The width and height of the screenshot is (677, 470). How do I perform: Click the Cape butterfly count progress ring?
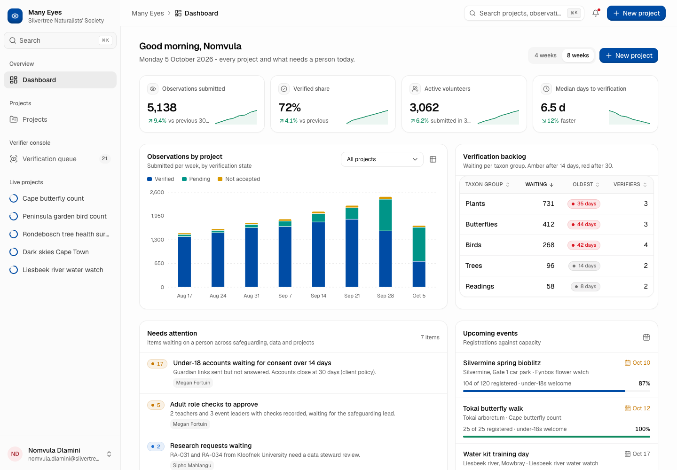click(14, 198)
